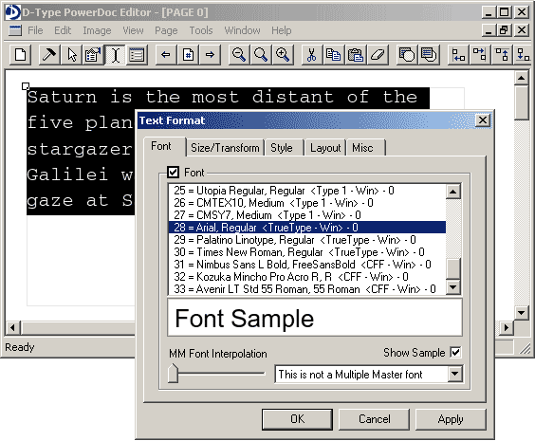Screen dimensions: 535x441
Task: Open the Image menu
Action: (97, 30)
